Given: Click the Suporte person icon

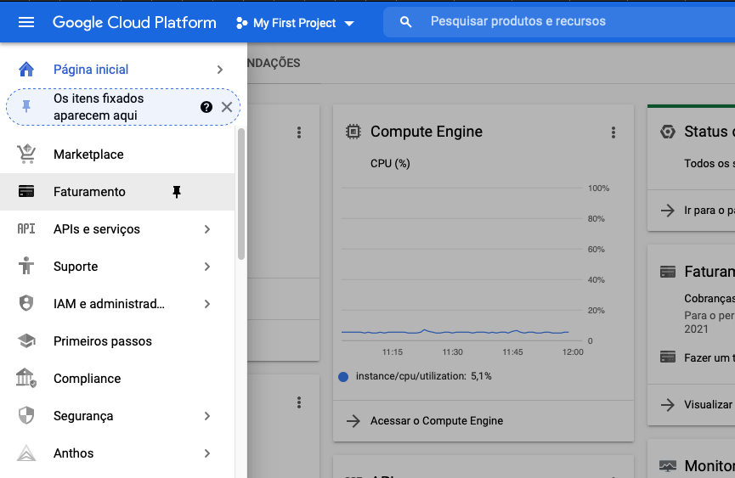Looking at the screenshot, I should [26, 266].
